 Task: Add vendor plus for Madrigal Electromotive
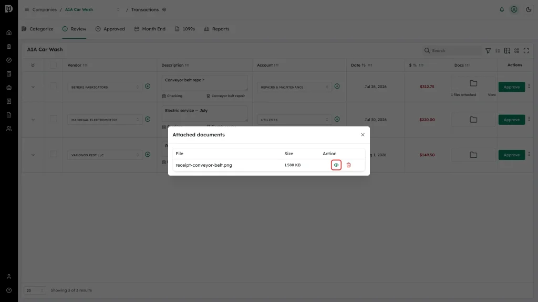(x=148, y=119)
